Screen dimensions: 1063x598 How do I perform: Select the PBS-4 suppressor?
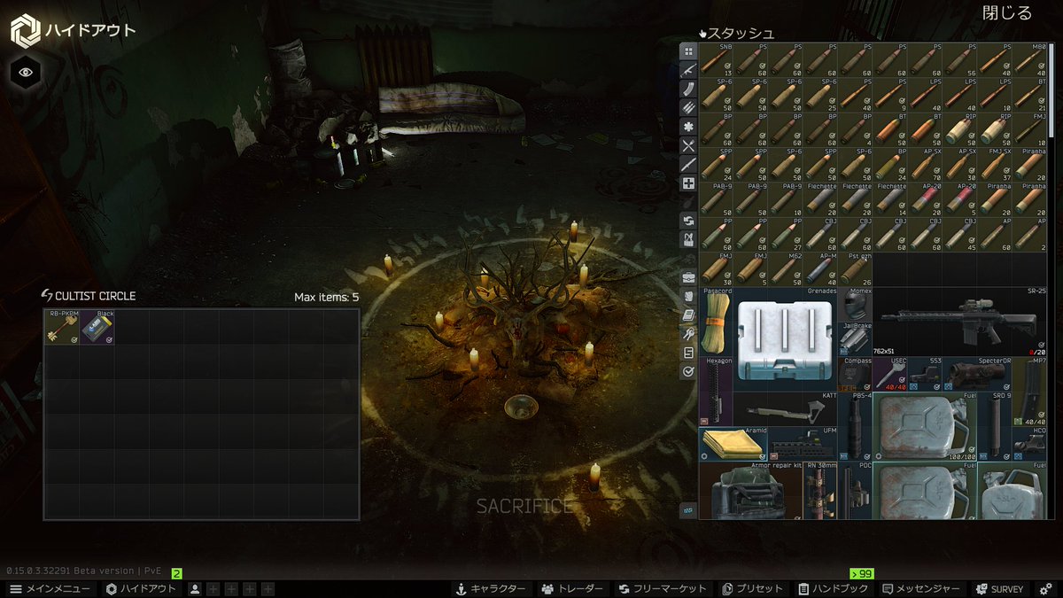856,425
